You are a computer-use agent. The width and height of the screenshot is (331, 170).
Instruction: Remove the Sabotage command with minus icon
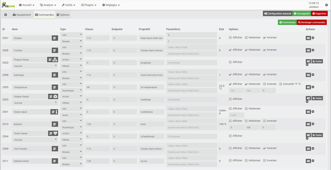[x=313, y=75]
